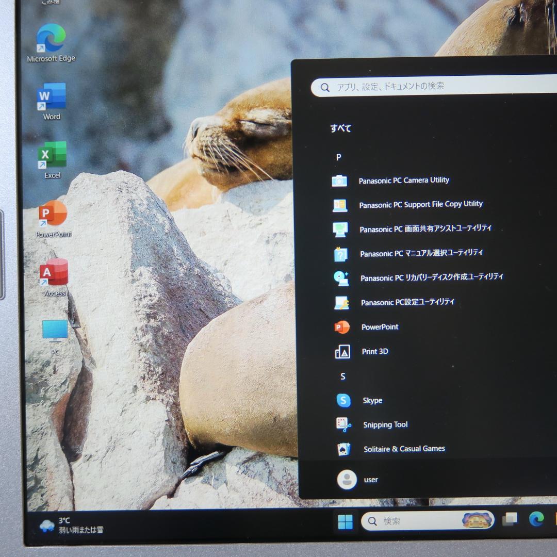This screenshot has width=557, height=557.
Task: Click the Windows Start button
Action: point(345,521)
